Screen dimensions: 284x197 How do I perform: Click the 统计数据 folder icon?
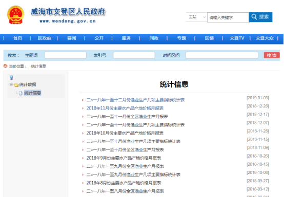coord(16,85)
